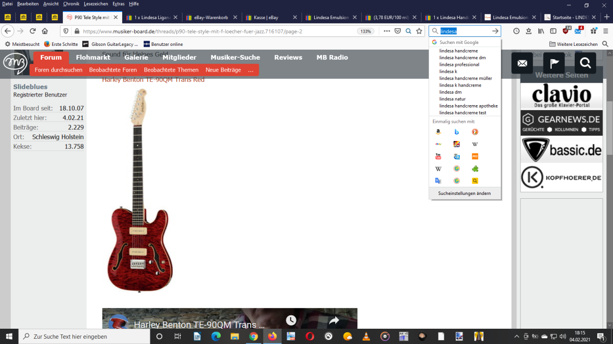This screenshot has height=344, width=613.
Task: Choose suggestion 'lindesa k handcreme'
Action: (460, 85)
